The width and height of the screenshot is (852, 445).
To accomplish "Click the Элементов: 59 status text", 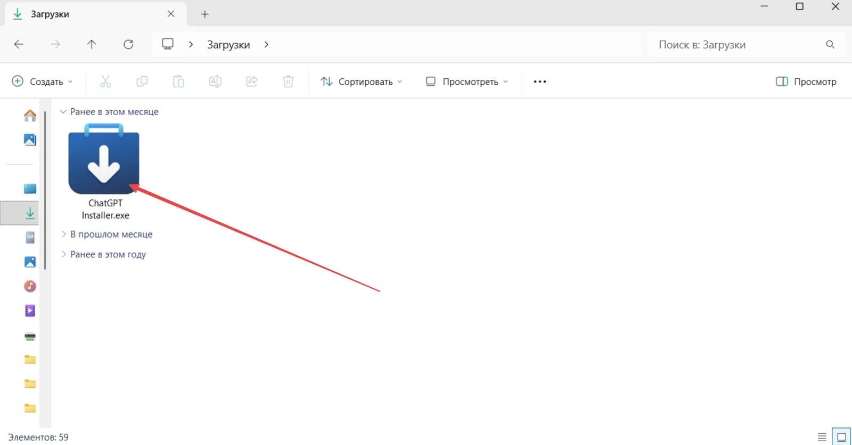I will tap(38, 437).
